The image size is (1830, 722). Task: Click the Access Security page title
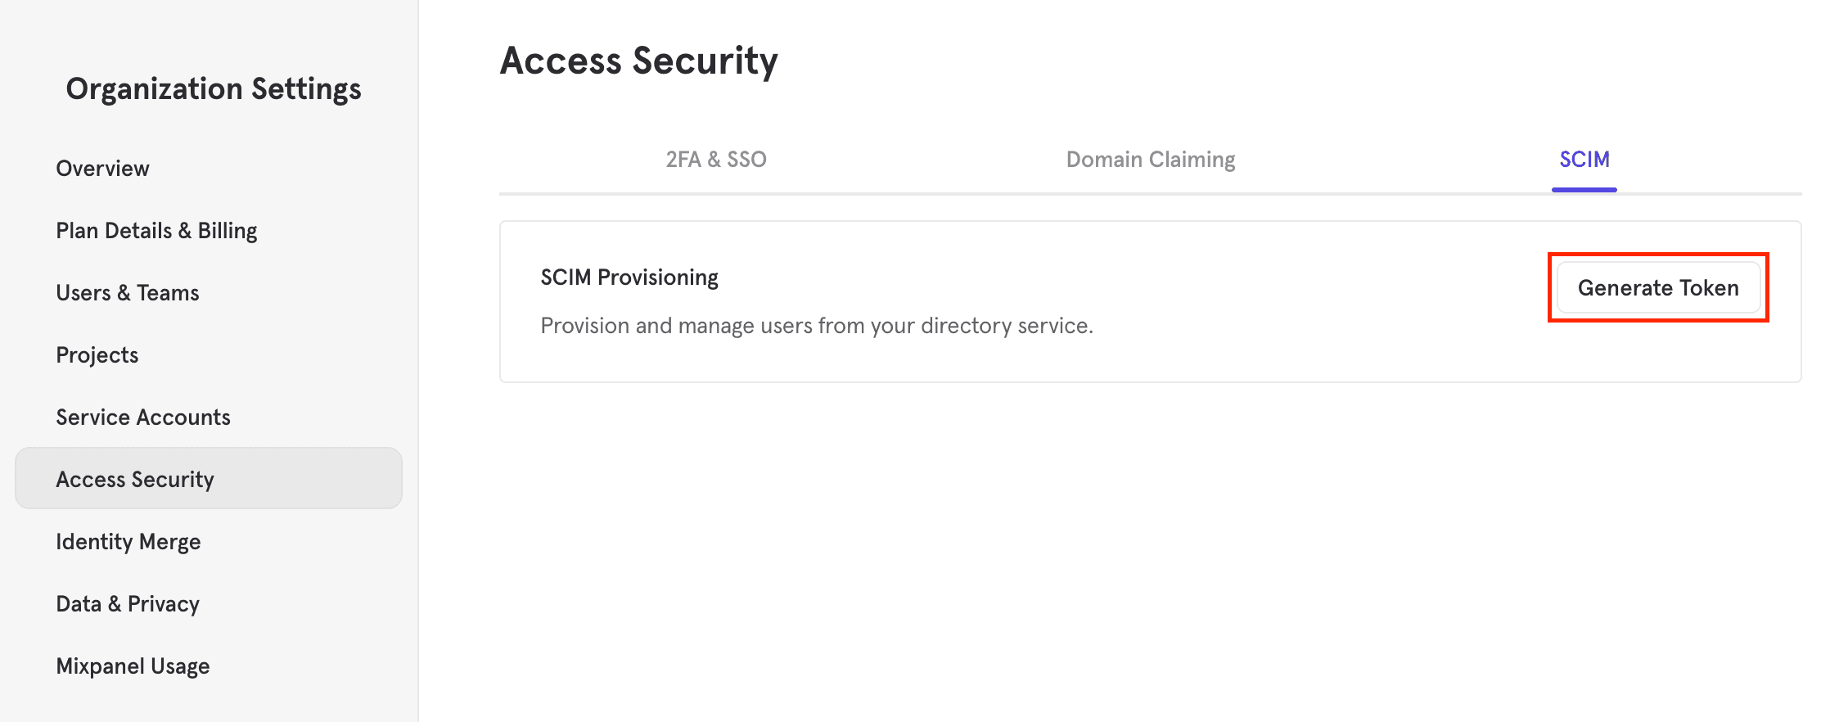(639, 61)
